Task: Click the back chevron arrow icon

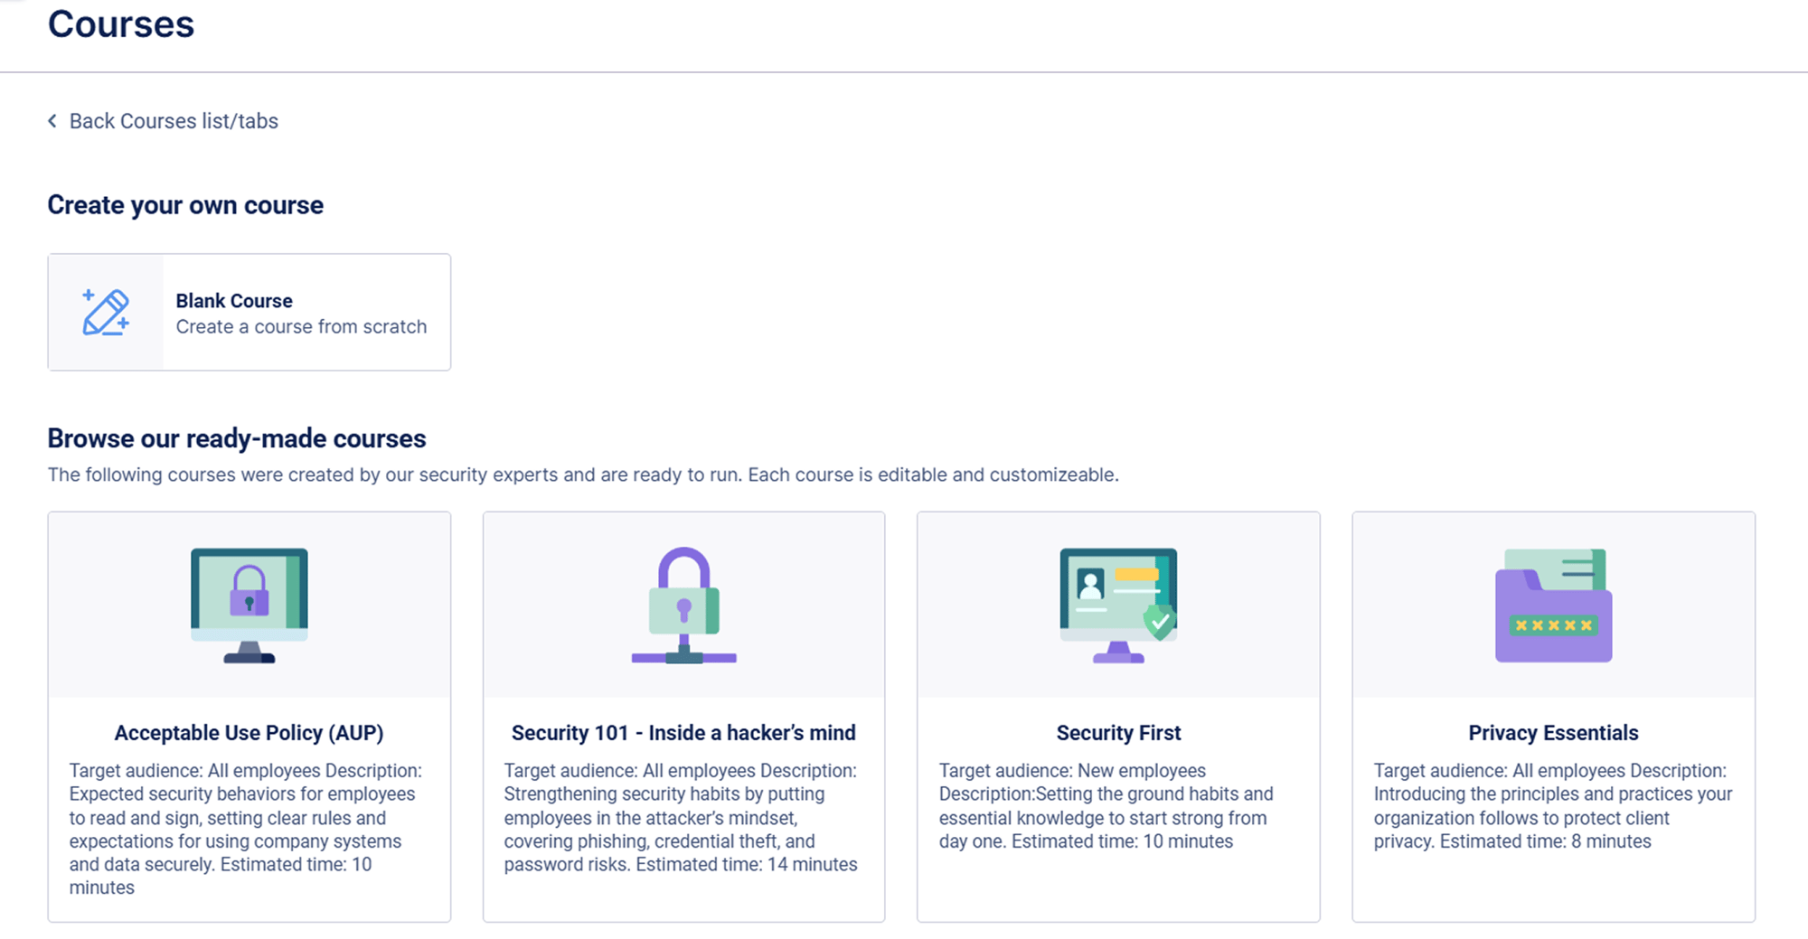Action: click(52, 121)
